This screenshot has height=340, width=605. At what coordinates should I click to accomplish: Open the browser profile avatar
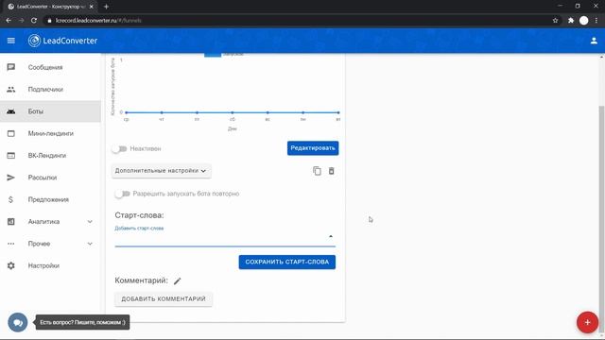(584, 21)
